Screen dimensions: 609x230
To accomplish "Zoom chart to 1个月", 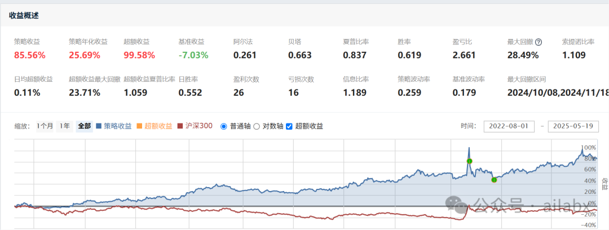I will 45,126.
